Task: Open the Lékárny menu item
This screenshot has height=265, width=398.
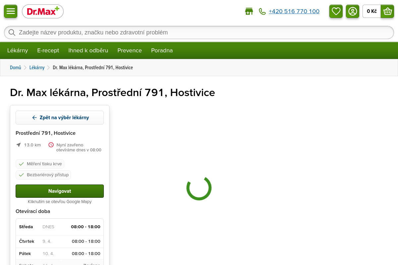Action: 18,50
